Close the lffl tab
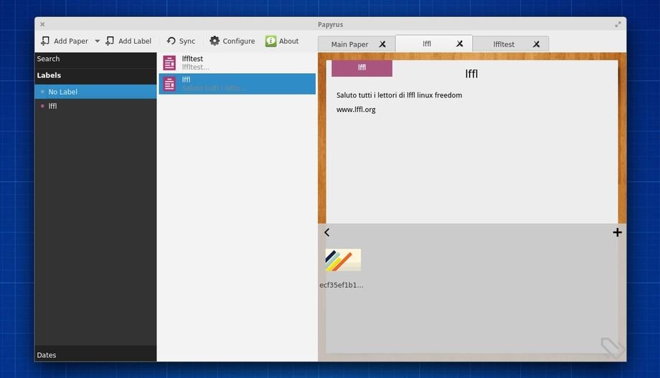Viewport: 660px width, 378px height. click(x=460, y=44)
